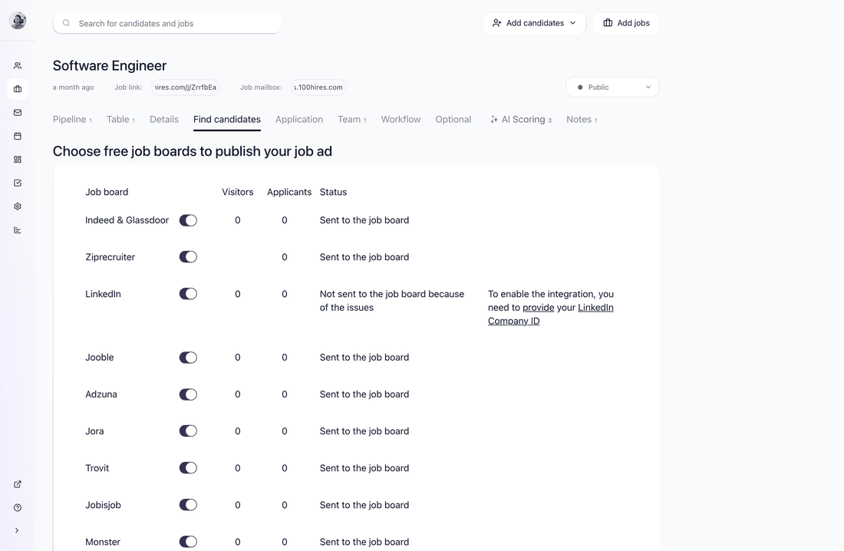Click the Visitors column header
Screen dimensions: 844x551
click(x=237, y=193)
